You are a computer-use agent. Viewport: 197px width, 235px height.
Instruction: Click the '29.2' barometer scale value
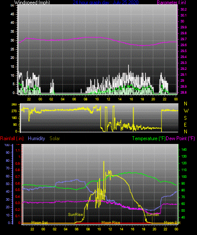183,69
